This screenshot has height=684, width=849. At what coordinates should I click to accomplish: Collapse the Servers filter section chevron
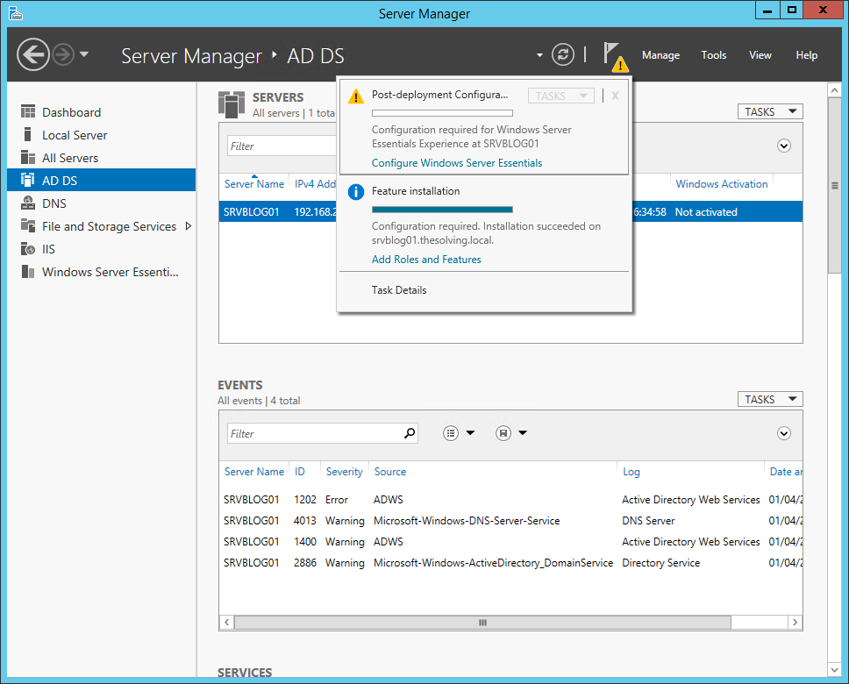783,146
